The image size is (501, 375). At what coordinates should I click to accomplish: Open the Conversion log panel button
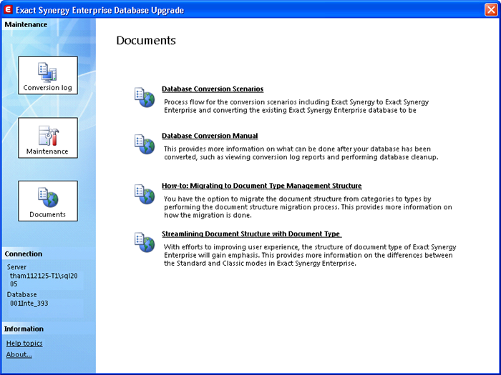pos(48,75)
